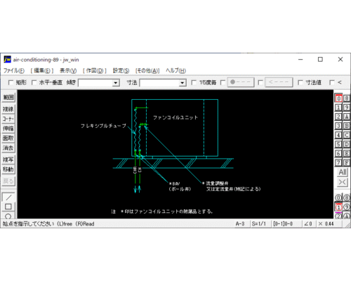Image resolution: width=351 pixels, height=281 pixels.
Task: Click inside the 寸法 input field
Action: (x=159, y=83)
